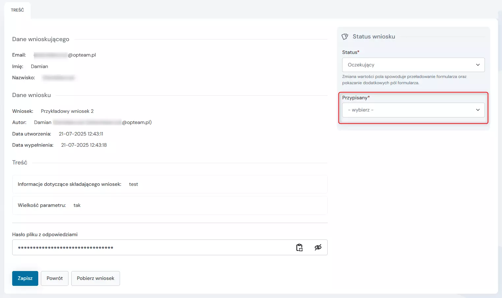Click the chevron arrow in Status field
This screenshot has height=298, width=502.
tap(478, 65)
